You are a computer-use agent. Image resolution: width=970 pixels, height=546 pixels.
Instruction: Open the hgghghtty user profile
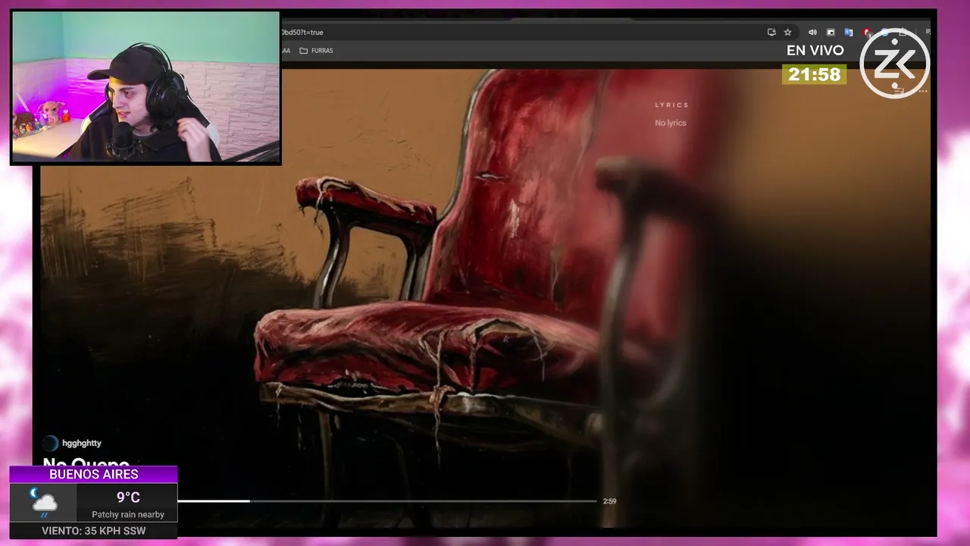click(x=81, y=443)
